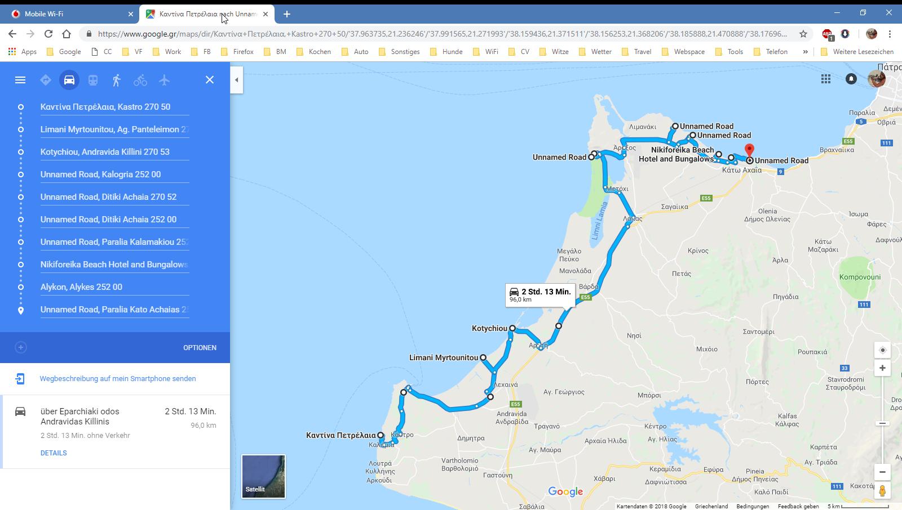Image resolution: width=902 pixels, height=510 pixels.
Task: Close the directions panel
Action: coord(210,80)
